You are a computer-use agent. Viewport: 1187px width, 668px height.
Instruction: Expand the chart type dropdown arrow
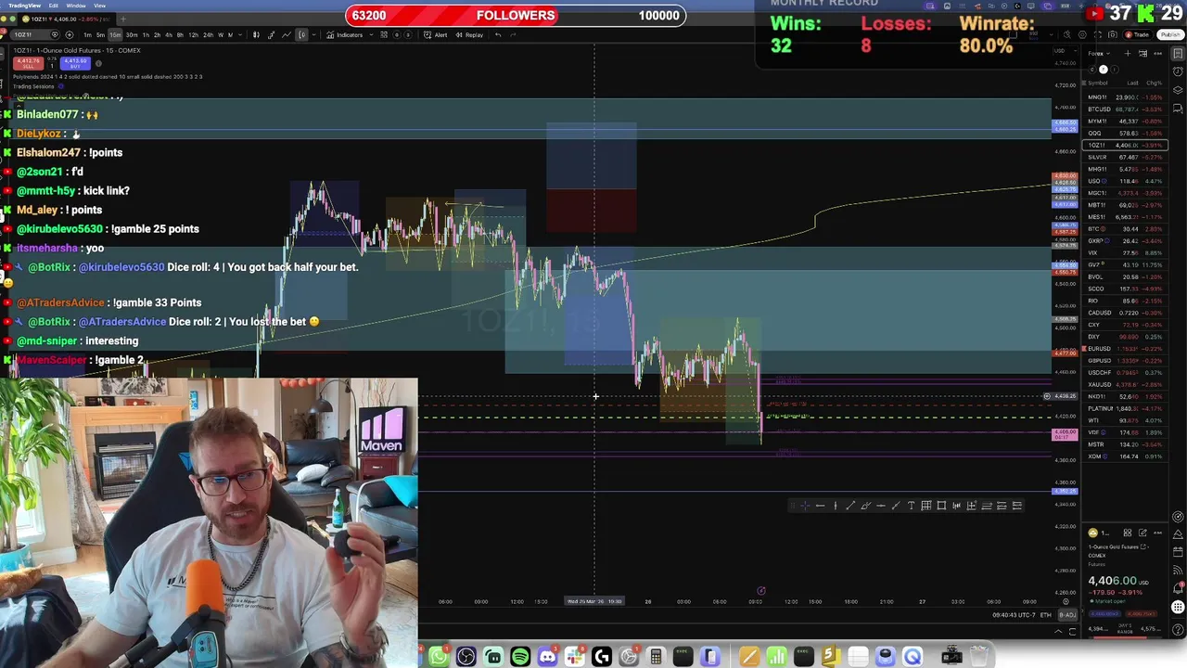314,34
